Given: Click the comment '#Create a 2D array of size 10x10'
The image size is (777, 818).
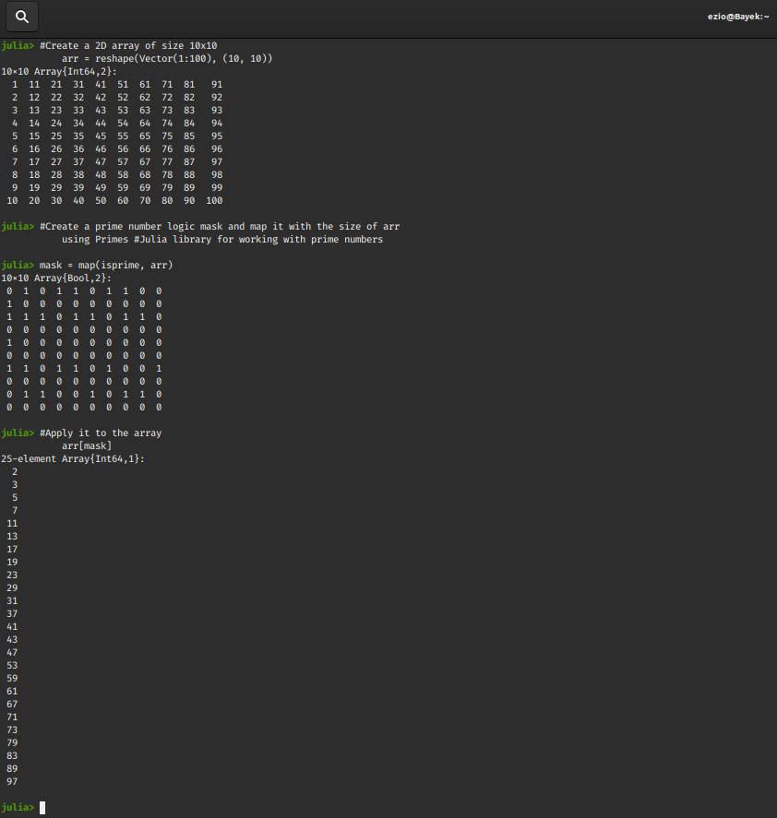Looking at the screenshot, I should pos(128,45).
